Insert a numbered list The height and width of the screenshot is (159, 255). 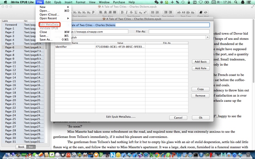(157, 12)
